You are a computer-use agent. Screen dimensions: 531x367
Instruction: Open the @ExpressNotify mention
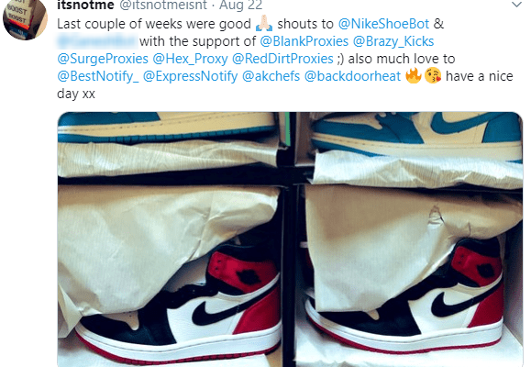pos(190,76)
